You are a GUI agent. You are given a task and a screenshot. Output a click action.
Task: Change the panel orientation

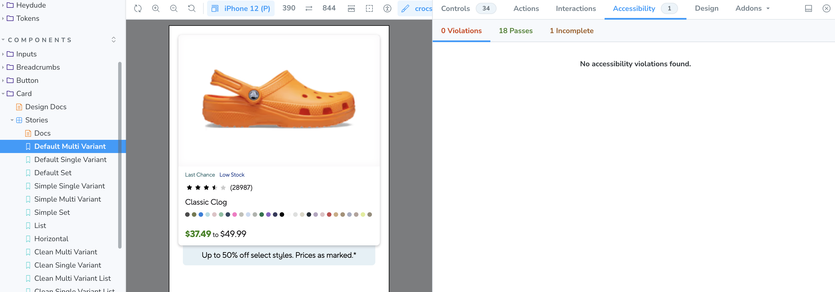[809, 8]
